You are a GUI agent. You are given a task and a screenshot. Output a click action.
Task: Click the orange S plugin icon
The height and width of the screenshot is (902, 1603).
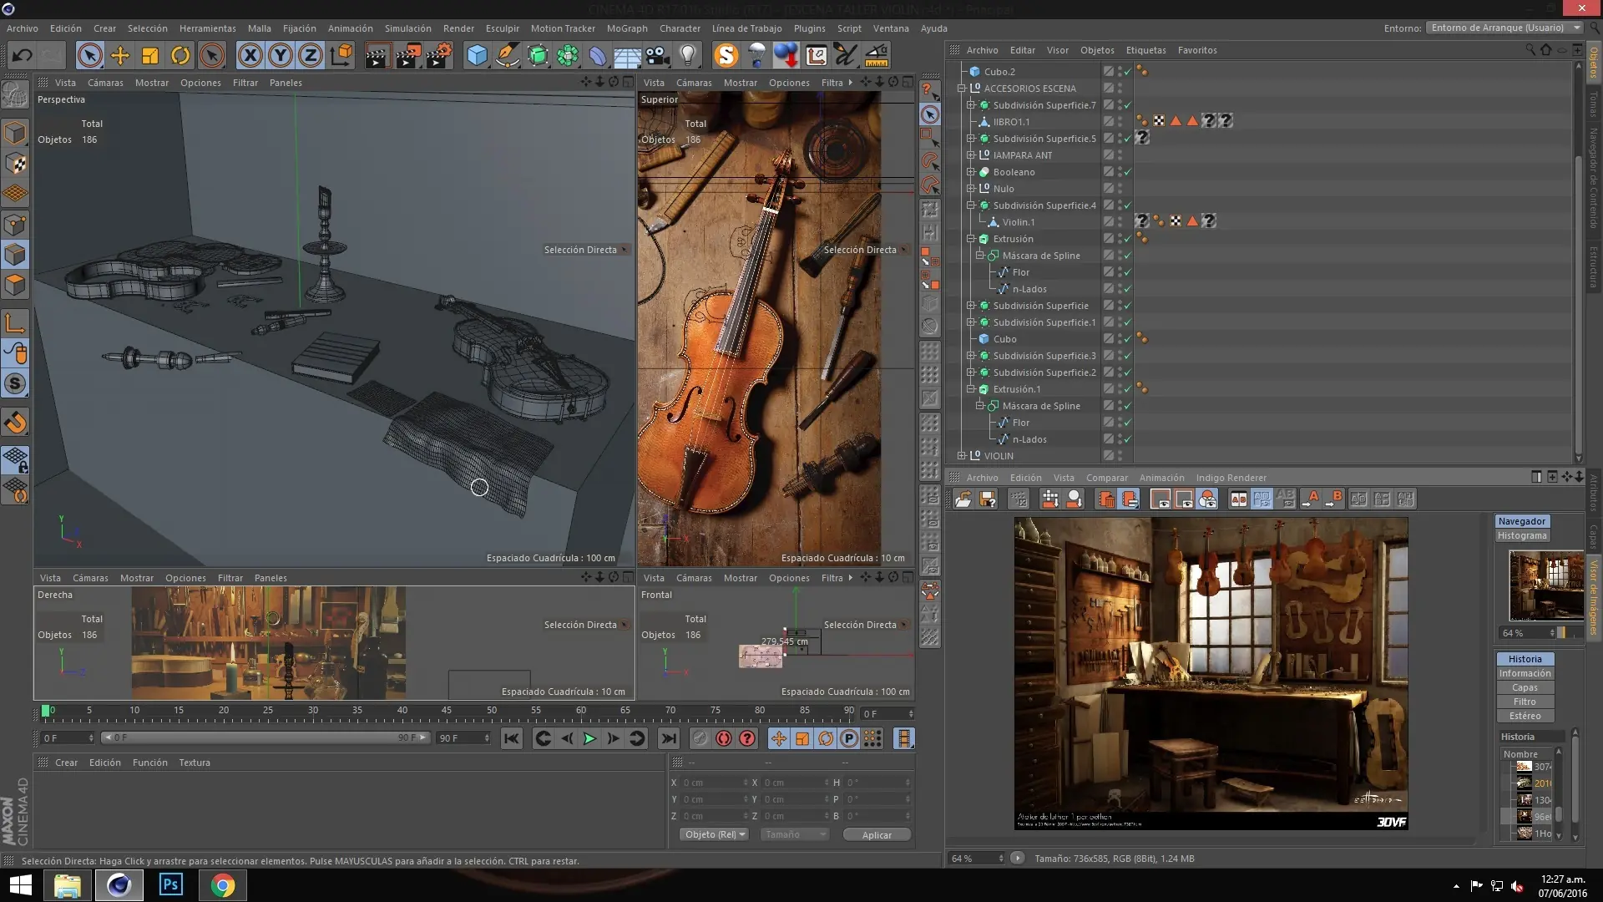[726, 56]
